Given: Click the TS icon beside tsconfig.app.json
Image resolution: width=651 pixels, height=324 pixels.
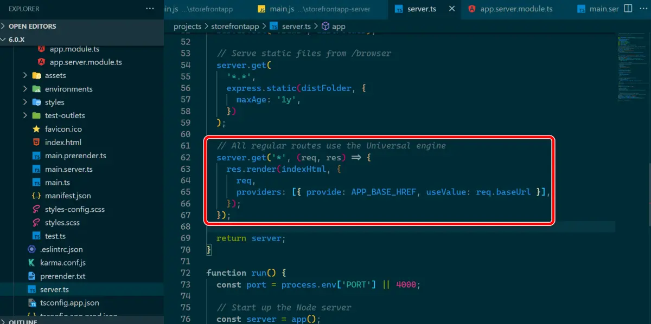Looking at the screenshot, I should 31,303.
